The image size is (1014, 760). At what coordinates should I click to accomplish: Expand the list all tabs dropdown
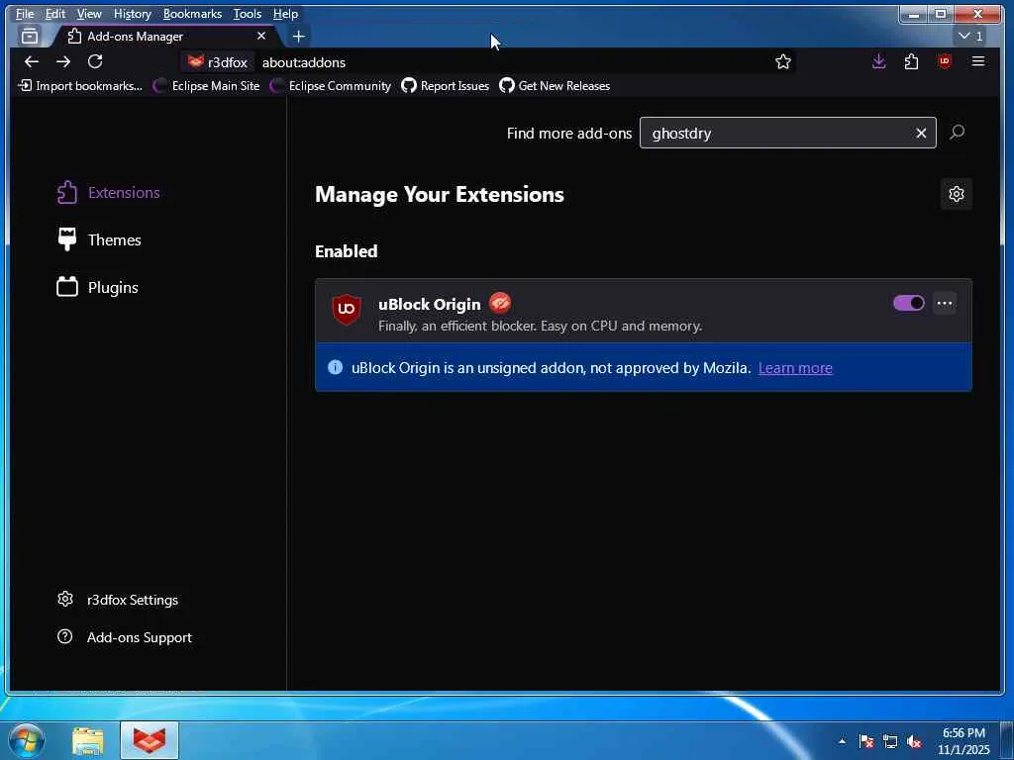click(x=970, y=37)
